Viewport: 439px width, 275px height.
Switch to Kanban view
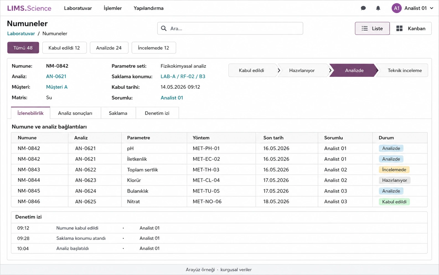click(x=411, y=28)
